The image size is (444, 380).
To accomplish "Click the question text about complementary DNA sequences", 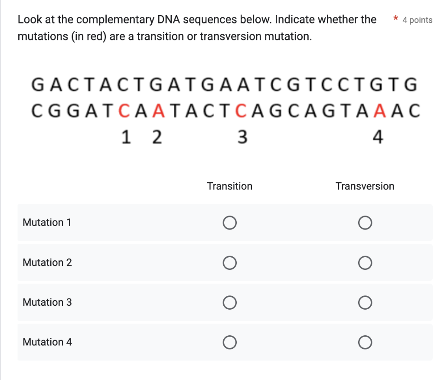I will 196,28.
